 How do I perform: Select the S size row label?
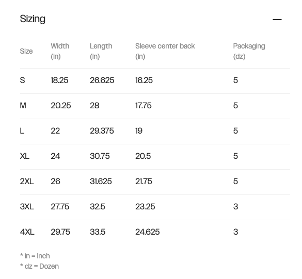coord(22,80)
